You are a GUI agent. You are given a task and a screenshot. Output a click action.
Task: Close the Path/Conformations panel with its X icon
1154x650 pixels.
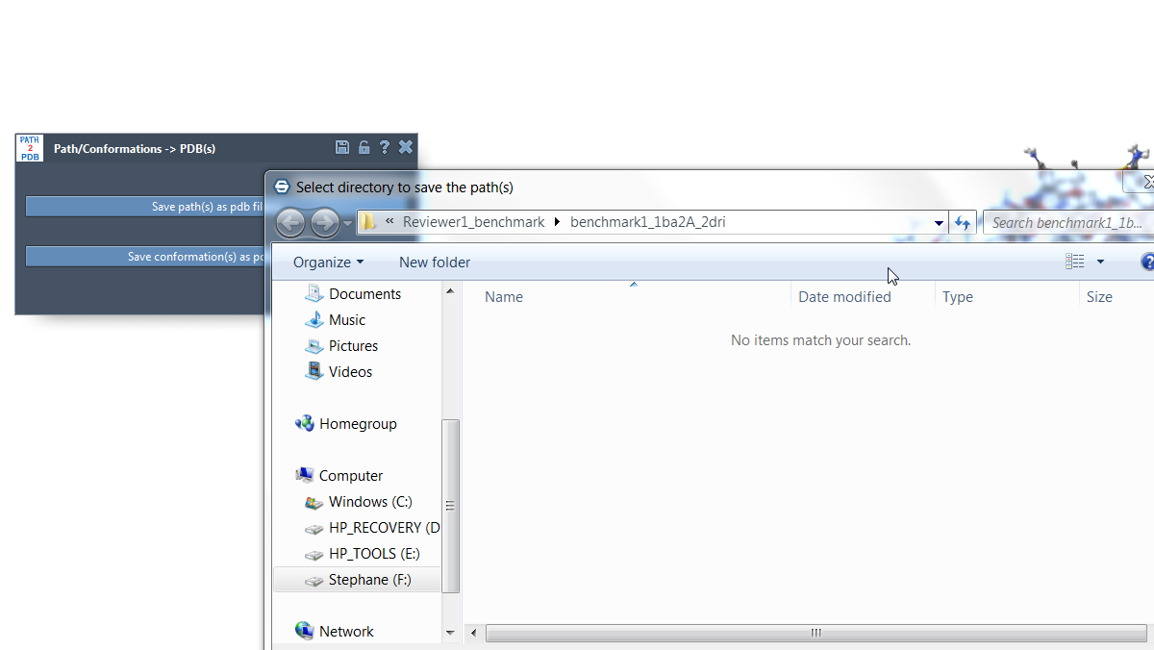pyautogui.click(x=406, y=147)
